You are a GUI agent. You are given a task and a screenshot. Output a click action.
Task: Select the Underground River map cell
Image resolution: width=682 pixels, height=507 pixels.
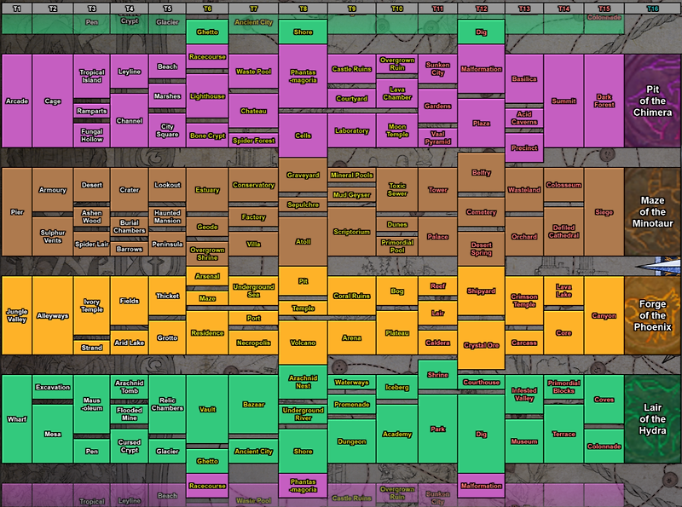tap(303, 414)
